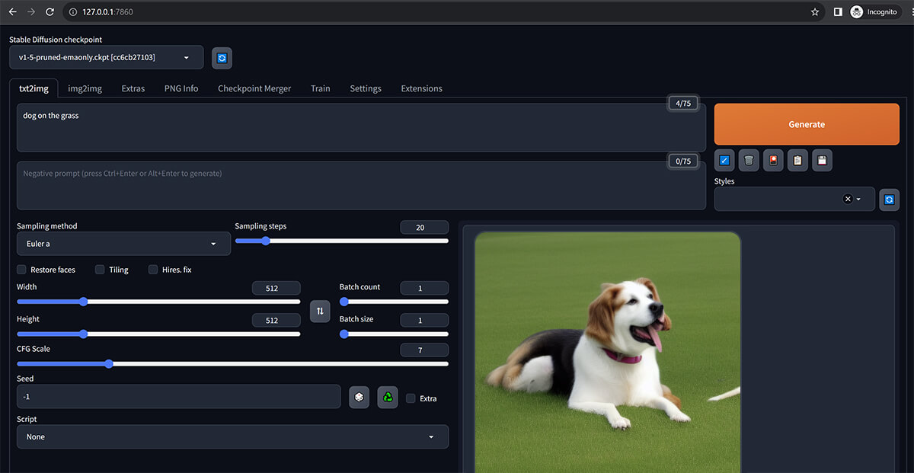Reuse last seed via green recycle icon
This screenshot has width=914, height=473.
coord(388,397)
